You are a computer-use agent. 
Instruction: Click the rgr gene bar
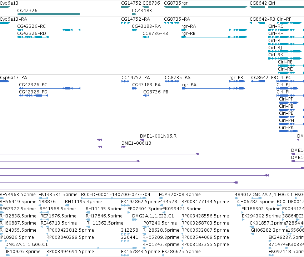[x=214, y=7]
